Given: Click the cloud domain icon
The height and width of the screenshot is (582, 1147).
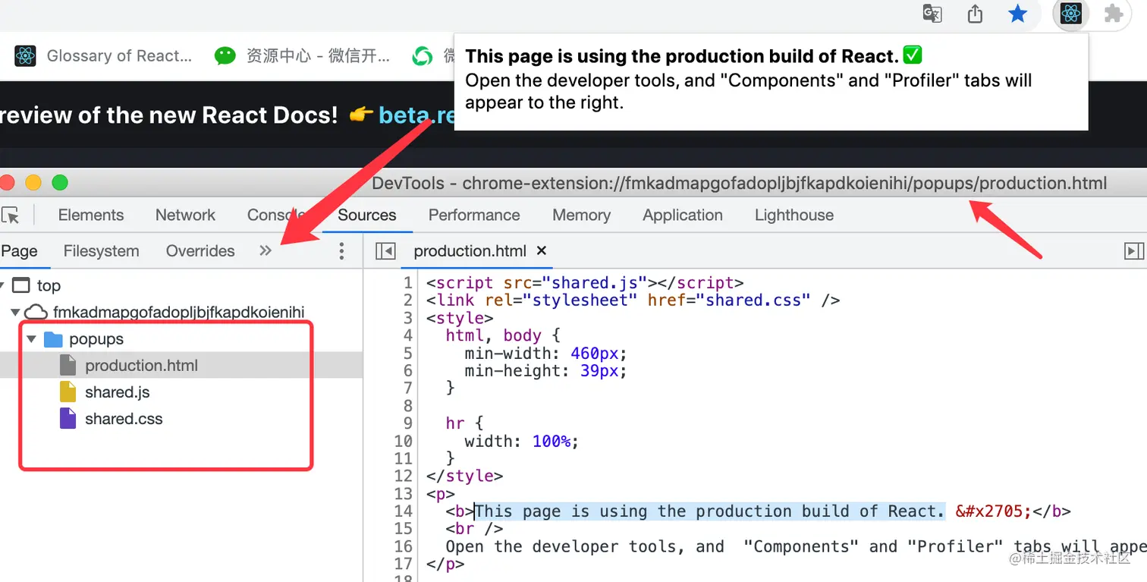Looking at the screenshot, I should click(x=36, y=312).
